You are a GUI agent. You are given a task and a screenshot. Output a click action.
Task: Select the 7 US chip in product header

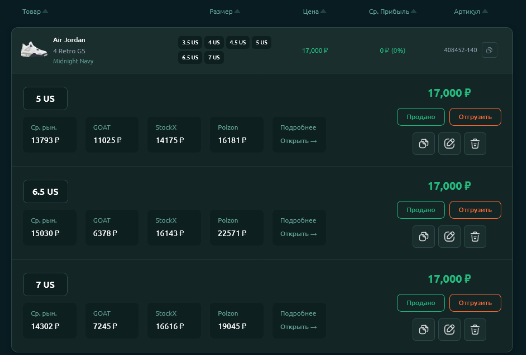tap(214, 58)
